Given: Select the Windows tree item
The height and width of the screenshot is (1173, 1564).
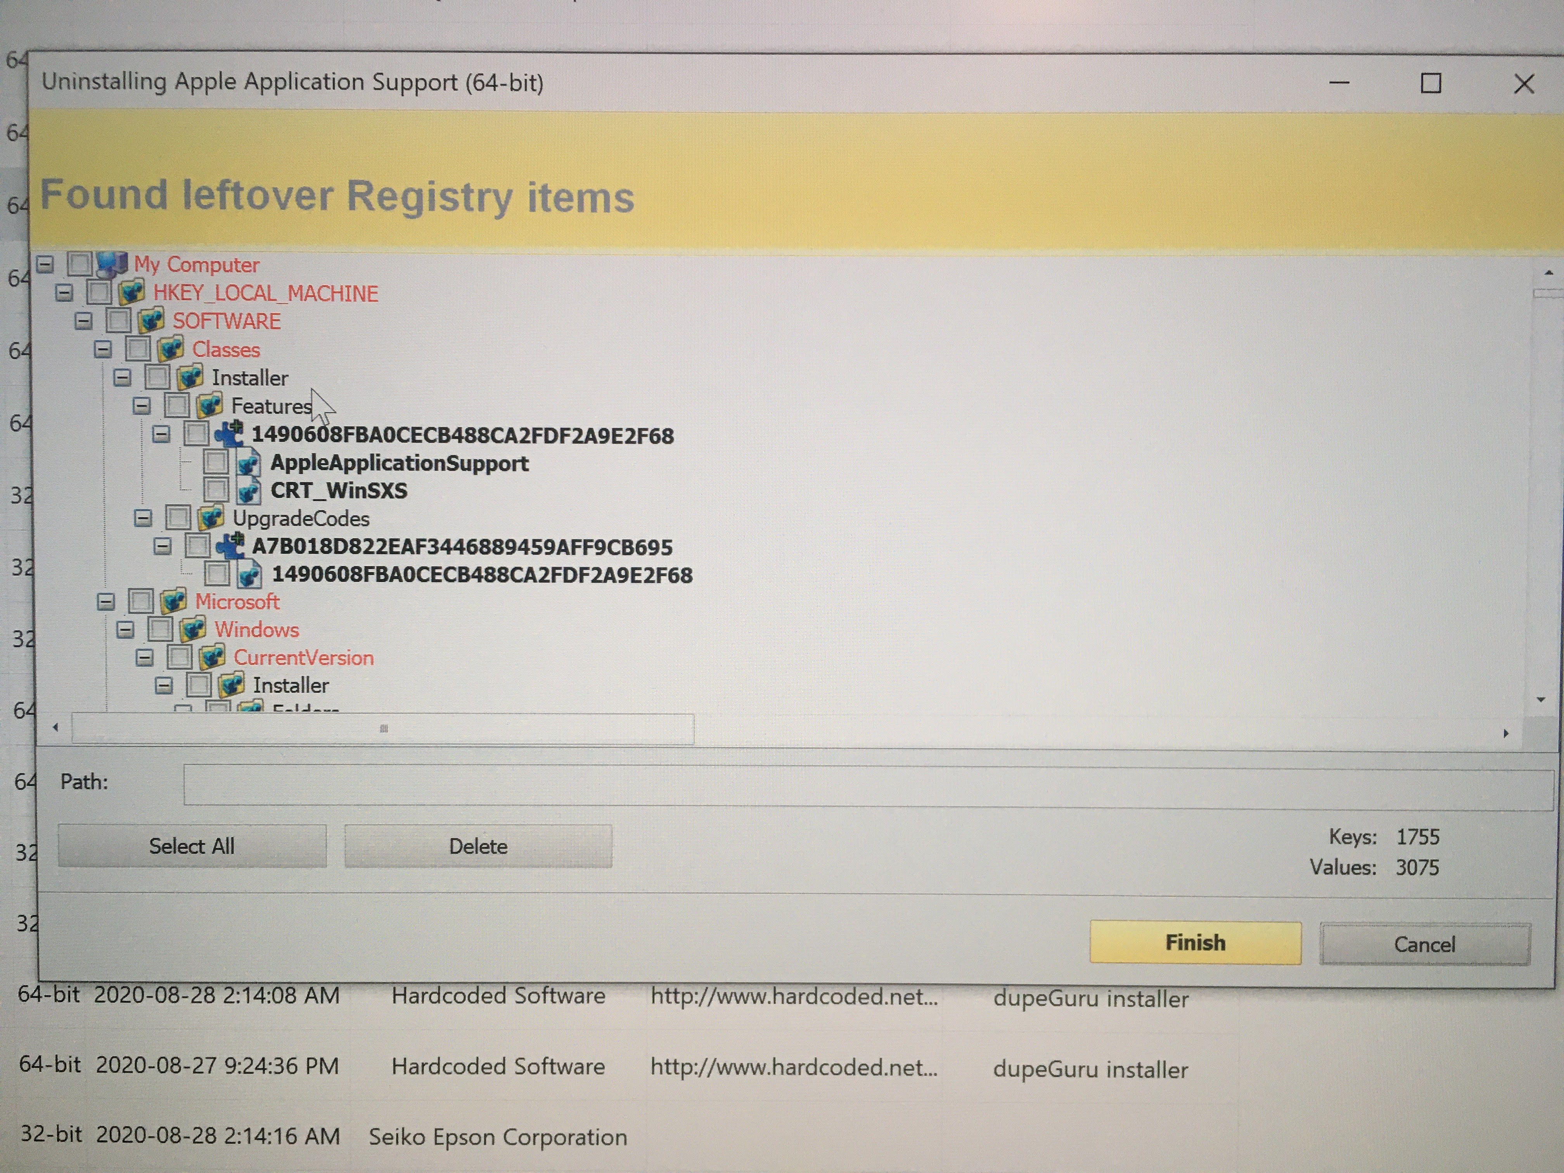Looking at the screenshot, I should coord(257,629).
